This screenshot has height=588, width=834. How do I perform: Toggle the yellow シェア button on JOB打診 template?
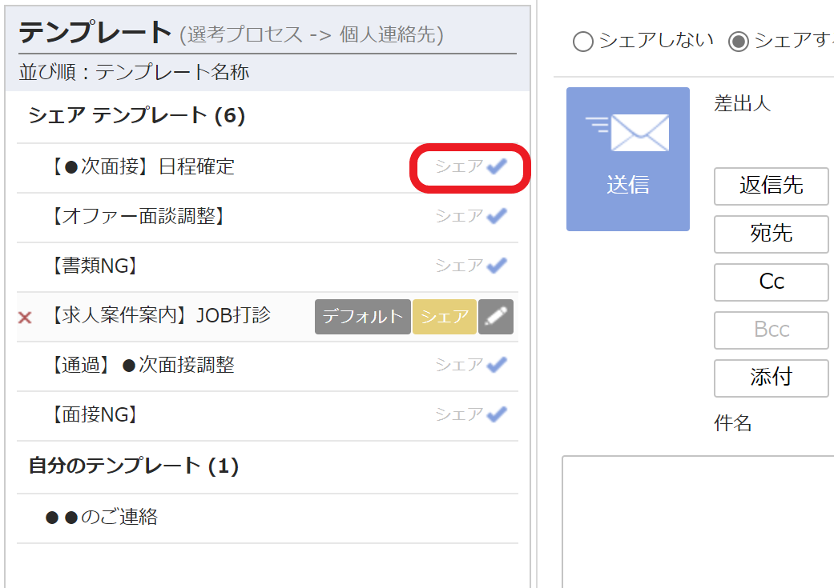445,316
